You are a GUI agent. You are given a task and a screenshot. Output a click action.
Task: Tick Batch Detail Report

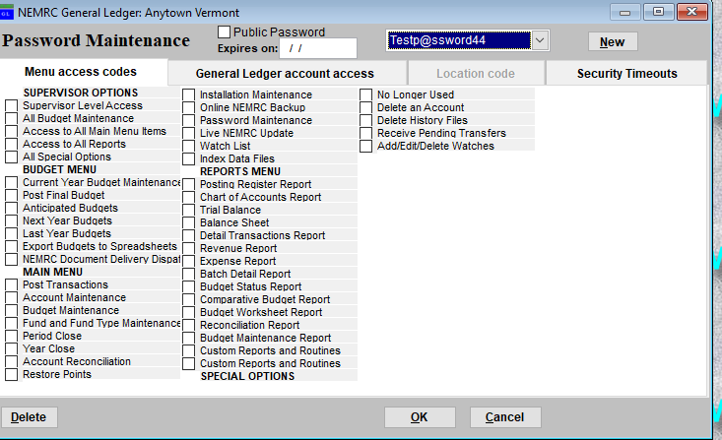point(189,275)
